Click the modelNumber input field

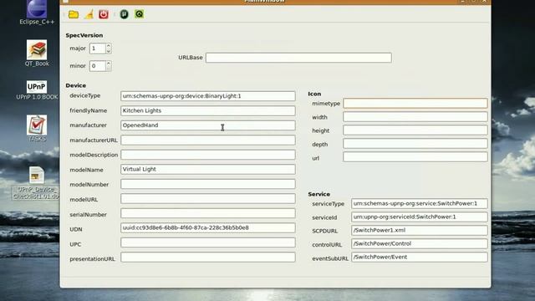click(208, 184)
